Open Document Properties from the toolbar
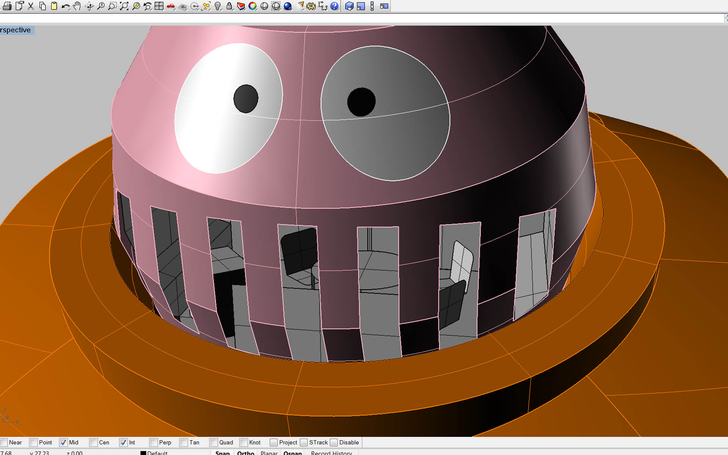Viewport: 728px width, 455px height. pyautogui.click(x=19, y=6)
